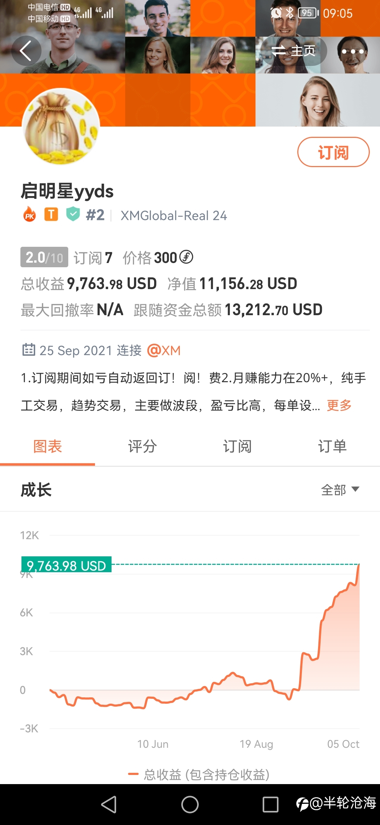Screen dimensions: 380x825
Task: Switch to 主页 using swap button
Action: pyautogui.click(x=294, y=51)
